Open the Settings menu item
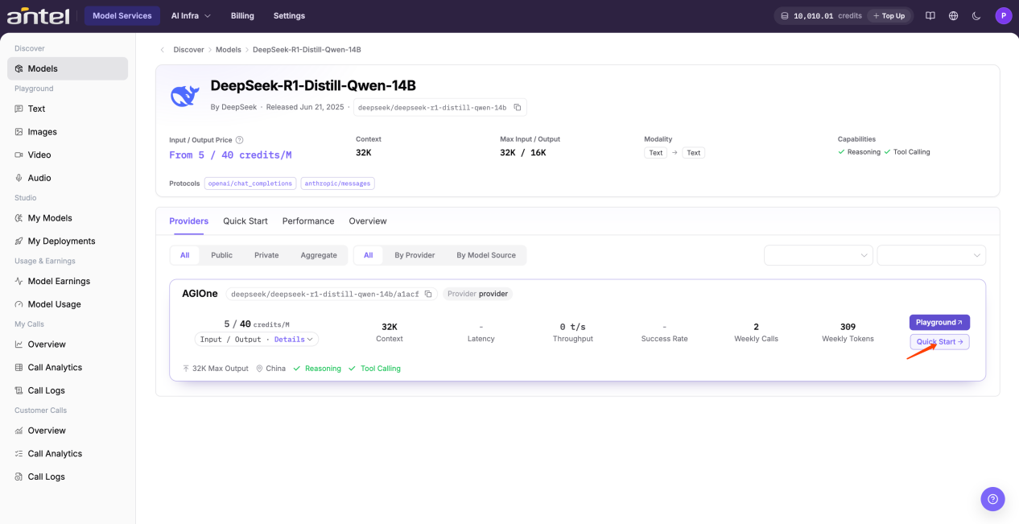 (289, 15)
